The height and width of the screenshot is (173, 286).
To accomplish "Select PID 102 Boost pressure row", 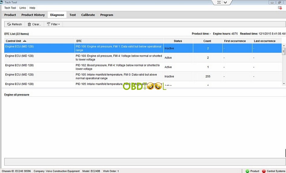I will (x=143, y=67).
